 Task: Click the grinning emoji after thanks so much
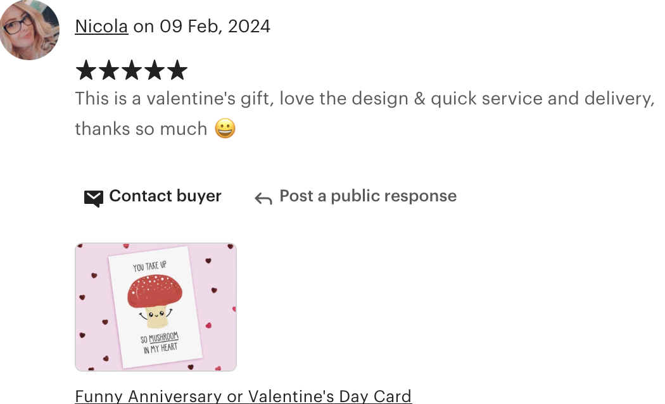click(225, 129)
